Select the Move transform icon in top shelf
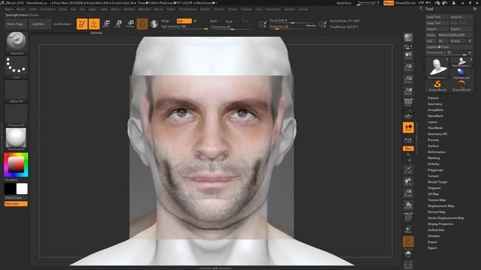 tap(107, 24)
